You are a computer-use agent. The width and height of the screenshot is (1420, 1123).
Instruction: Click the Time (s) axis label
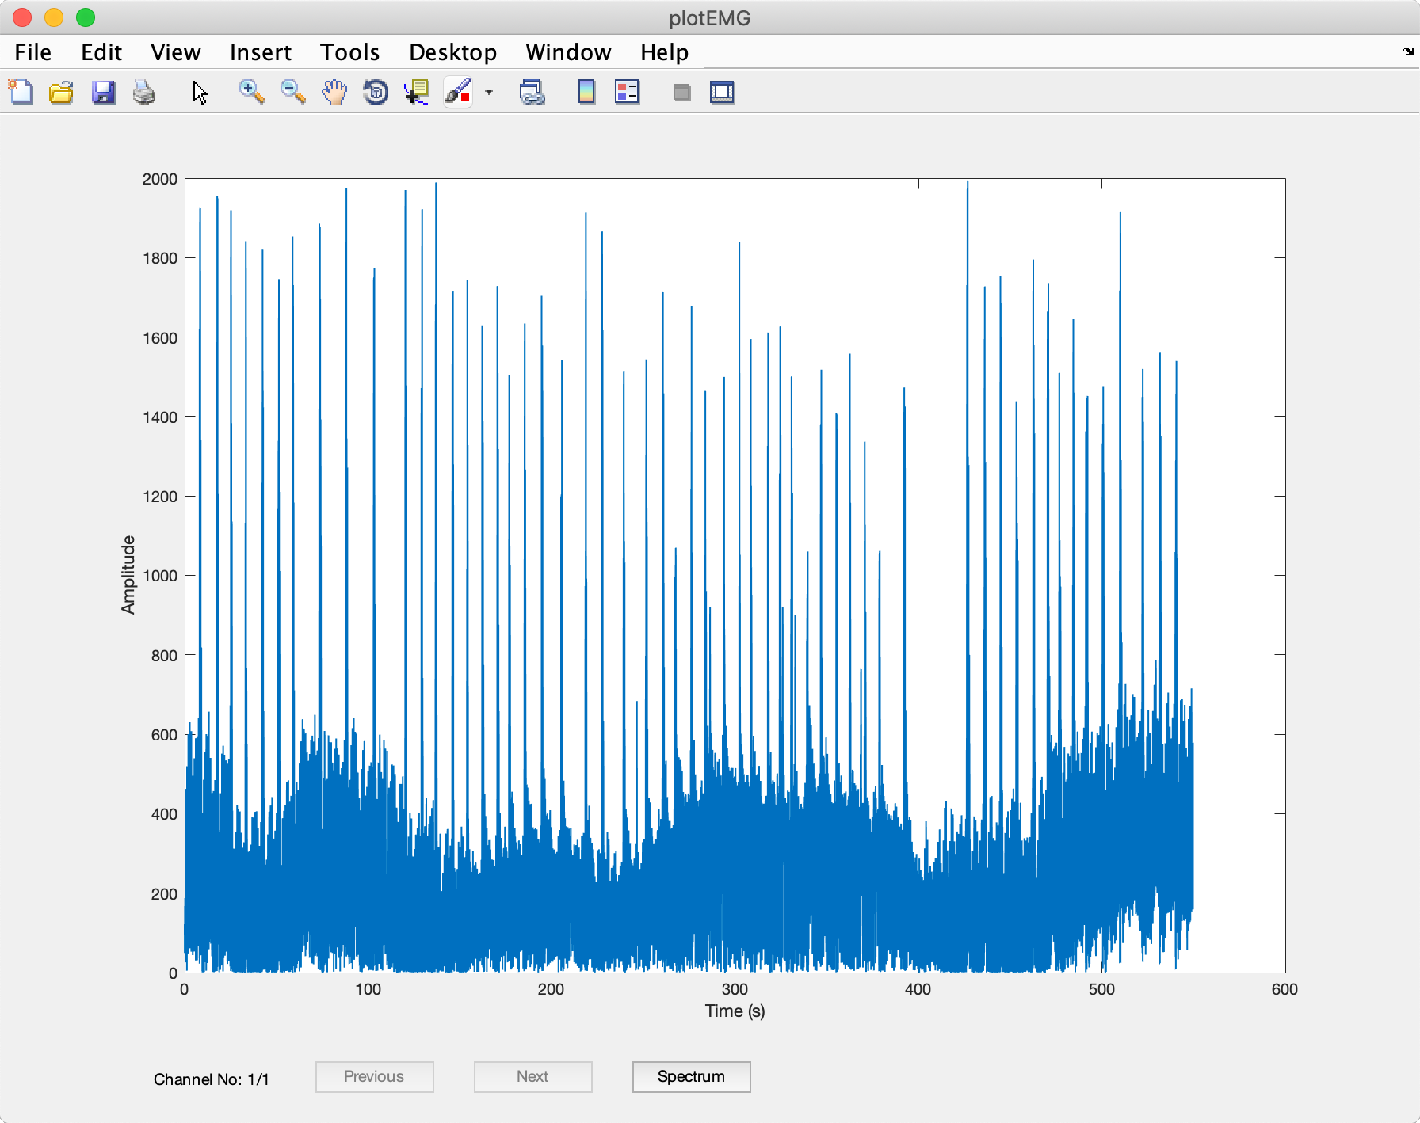point(735,1011)
